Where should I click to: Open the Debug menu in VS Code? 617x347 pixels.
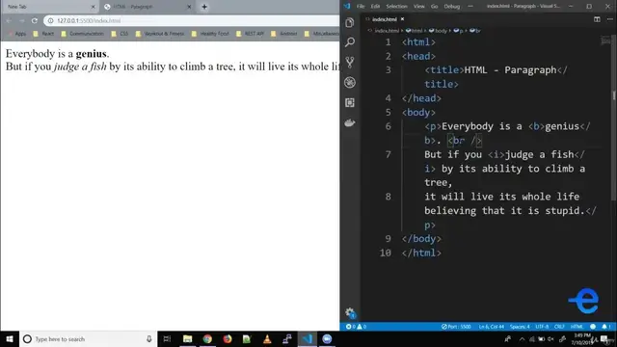click(452, 7)
